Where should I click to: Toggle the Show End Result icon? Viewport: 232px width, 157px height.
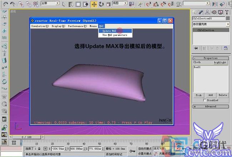[x=204, y=48]
